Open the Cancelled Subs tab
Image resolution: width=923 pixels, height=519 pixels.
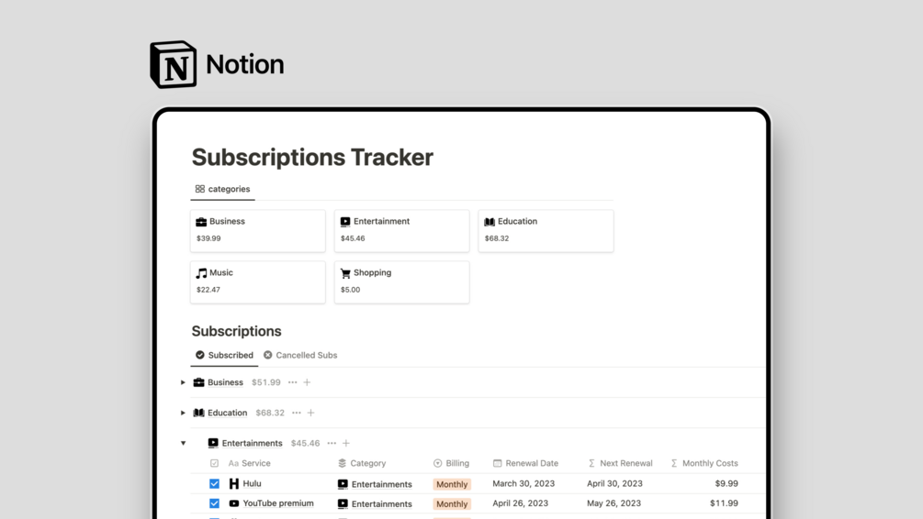coord(300,355)
